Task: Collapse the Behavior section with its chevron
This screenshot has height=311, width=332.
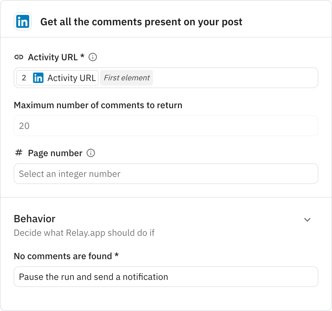Action: pos(307,220)
